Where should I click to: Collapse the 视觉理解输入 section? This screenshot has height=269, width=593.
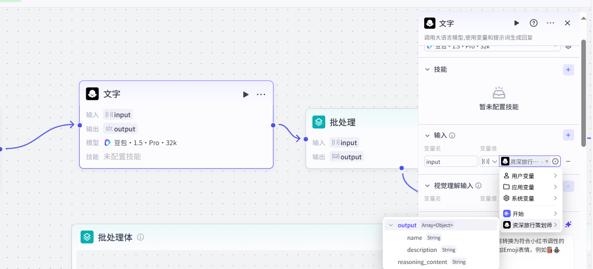tap(427, 186)
